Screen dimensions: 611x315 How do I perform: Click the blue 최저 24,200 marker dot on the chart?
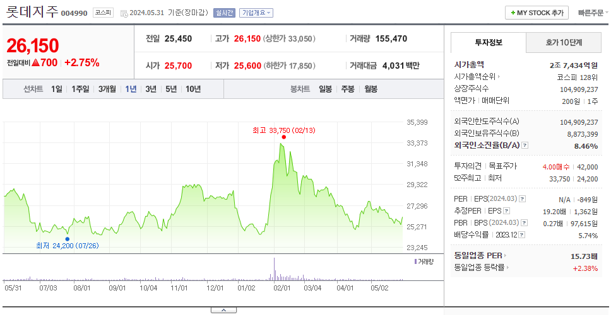tap(68, 239)
